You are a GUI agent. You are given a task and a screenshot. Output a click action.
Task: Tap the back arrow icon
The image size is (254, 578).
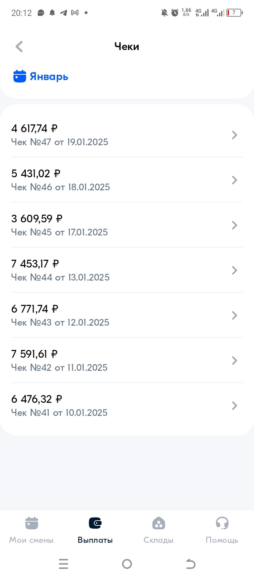click(19, 46)
